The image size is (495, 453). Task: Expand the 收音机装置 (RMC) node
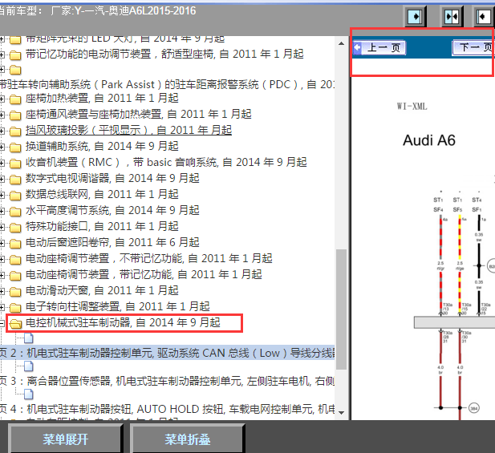tap(2, 163)
